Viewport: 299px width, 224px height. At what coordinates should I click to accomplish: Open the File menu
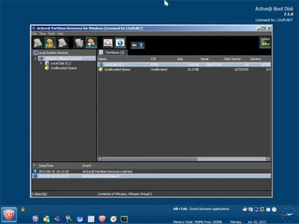pos(34,34)
